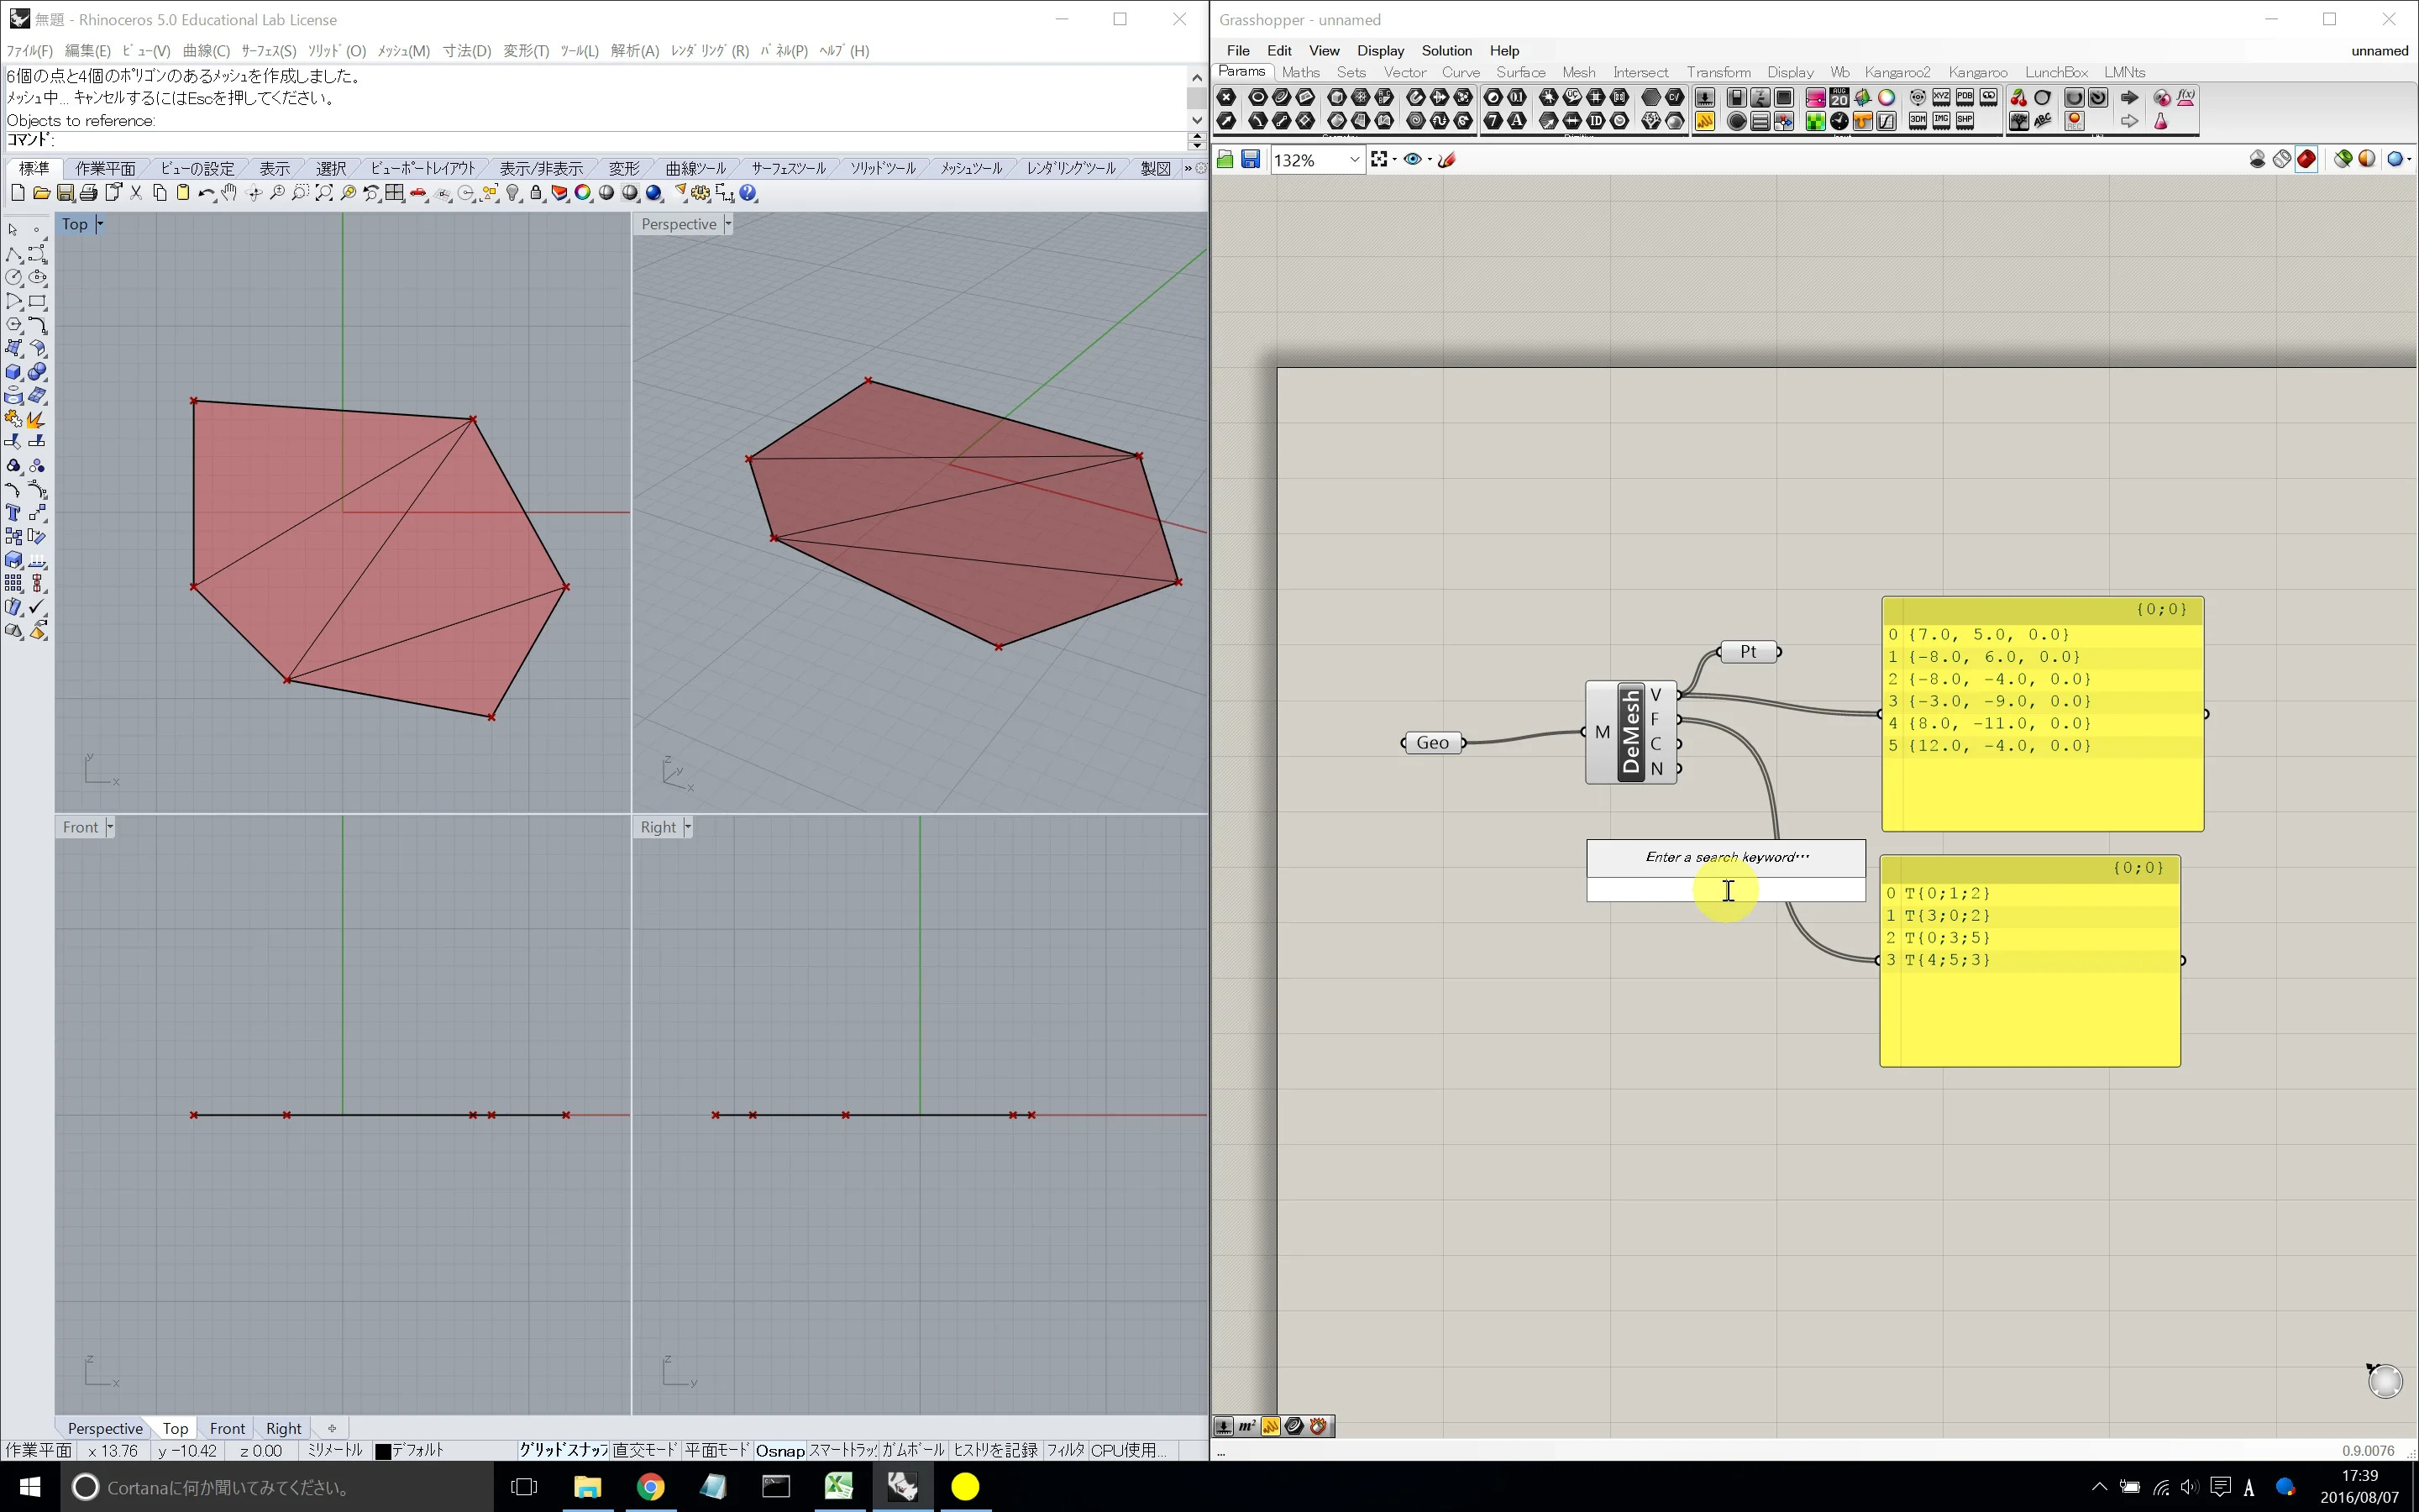The width and height of the screenshot is (2419, 1512).
Task: Open File Explorer from Windows taskbar
Action: [587, 1486]
